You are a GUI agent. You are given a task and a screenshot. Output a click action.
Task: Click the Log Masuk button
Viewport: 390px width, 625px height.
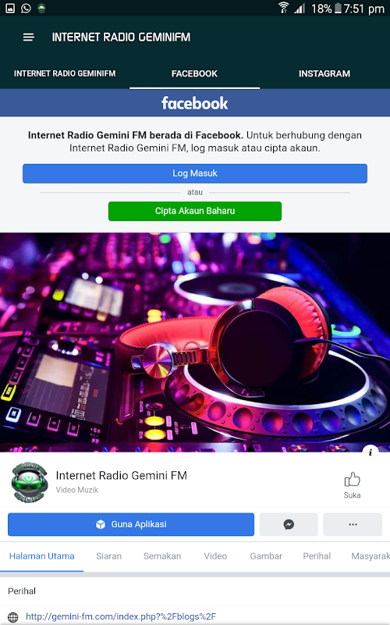pyautogui.click(x=195, y=173)
